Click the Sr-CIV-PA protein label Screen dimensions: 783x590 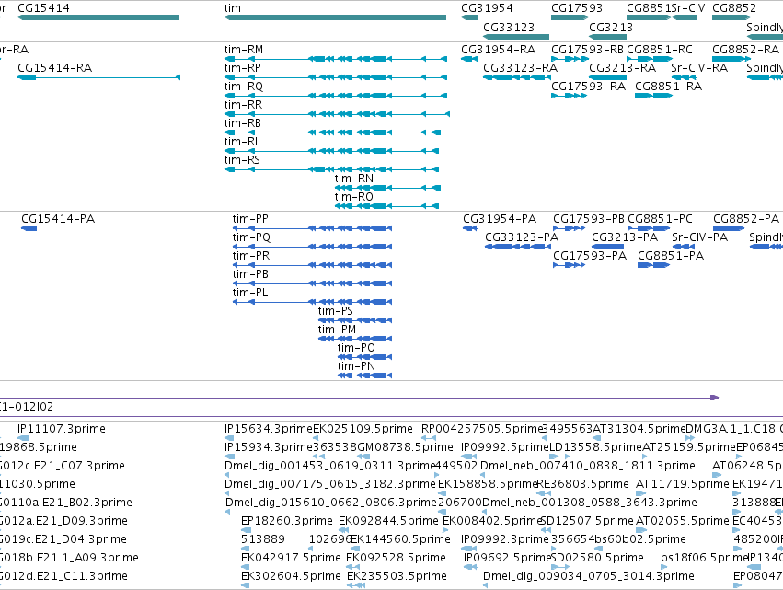(x=700, y=237)
